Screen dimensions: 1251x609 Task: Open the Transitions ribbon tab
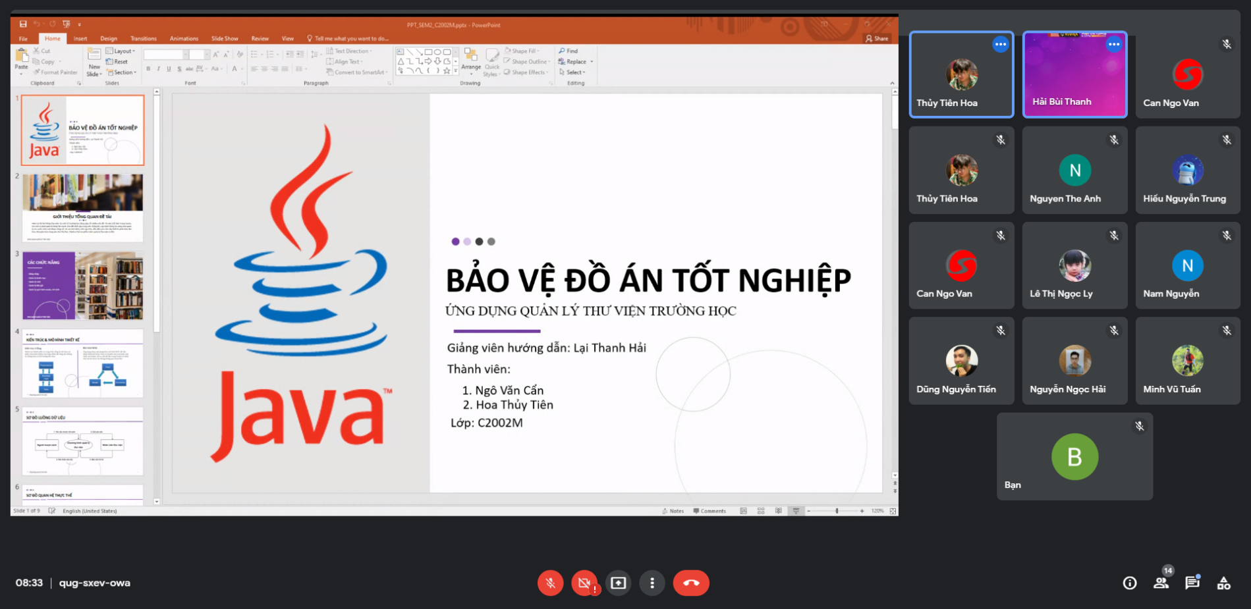[144, 39]
